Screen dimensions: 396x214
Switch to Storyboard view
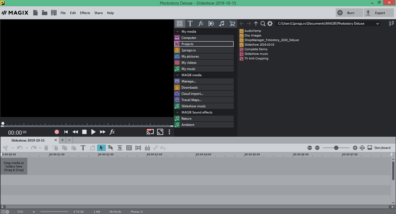pyautogui.click(x=379, y=148)
